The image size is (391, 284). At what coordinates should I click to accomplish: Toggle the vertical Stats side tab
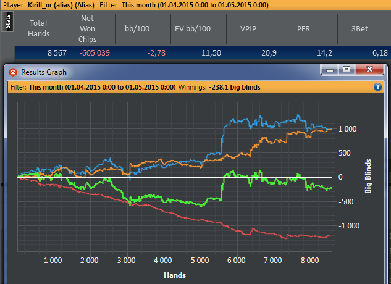click(x=7, y=22)
